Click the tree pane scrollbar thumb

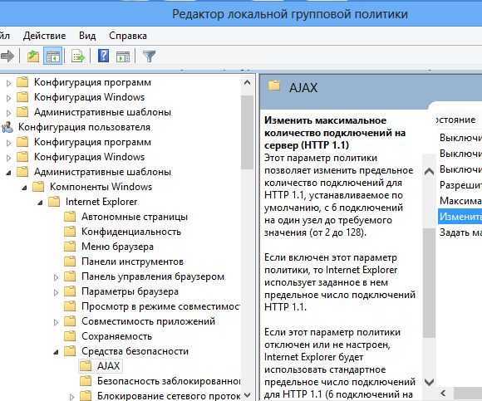pos(247,132)
